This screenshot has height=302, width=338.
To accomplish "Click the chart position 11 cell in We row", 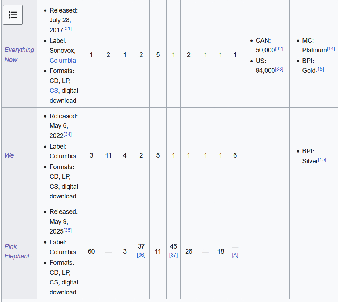I will pos(108,155).
